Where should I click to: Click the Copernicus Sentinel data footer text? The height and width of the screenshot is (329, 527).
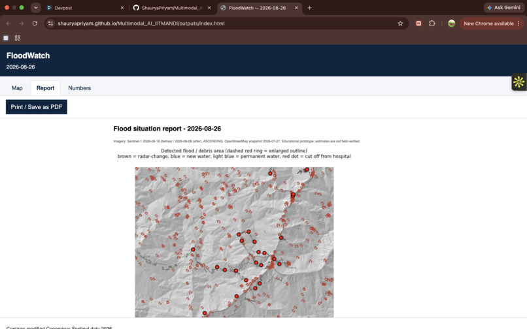(59, 327)
